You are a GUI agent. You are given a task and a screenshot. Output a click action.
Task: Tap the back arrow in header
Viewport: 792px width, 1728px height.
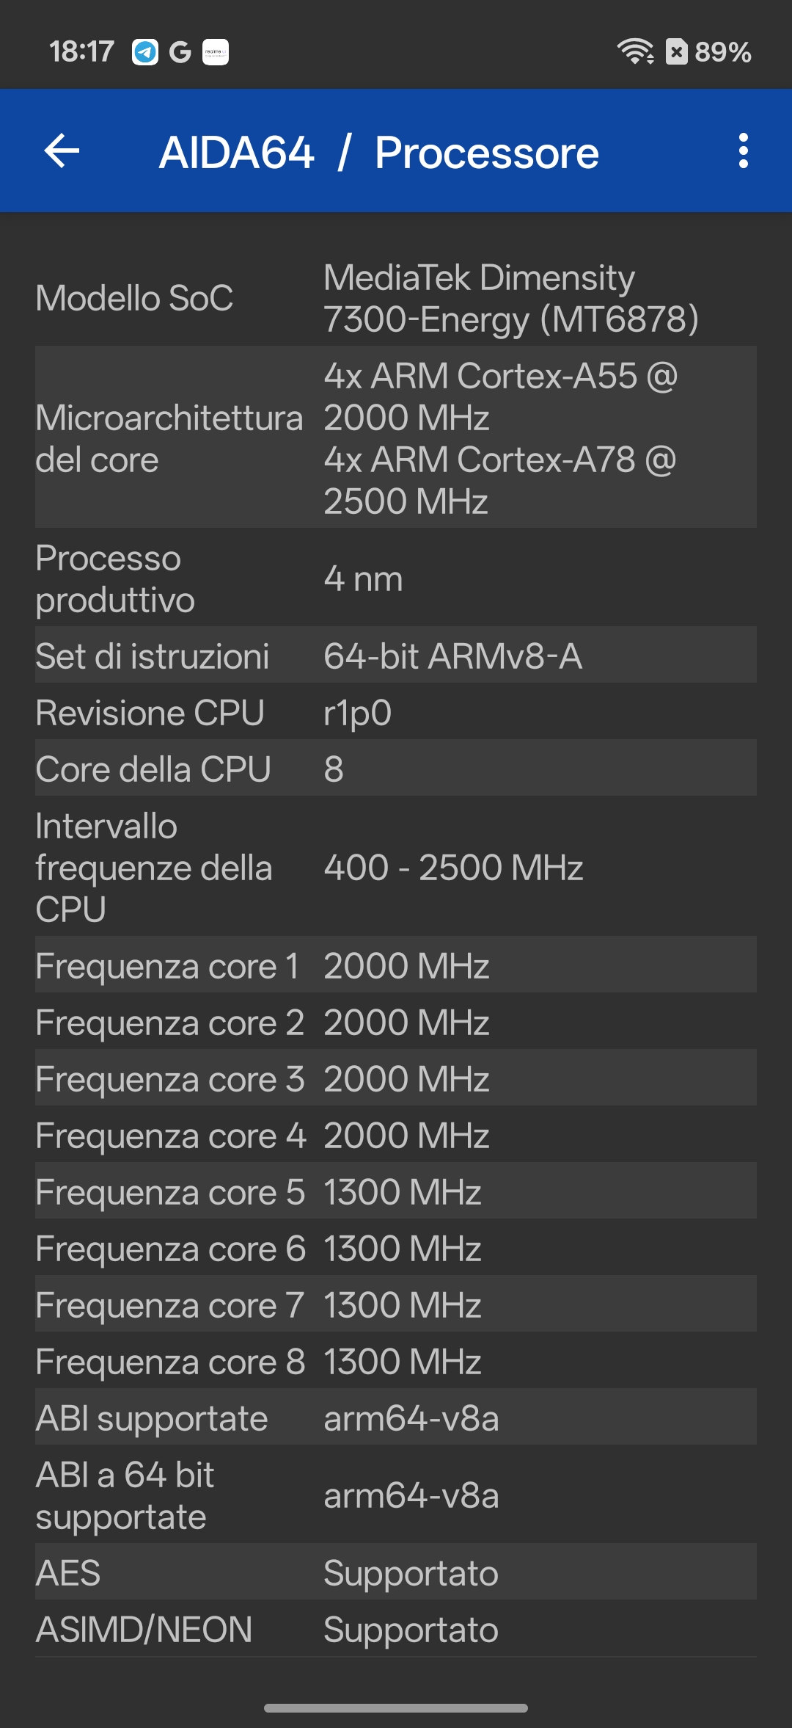62,151
